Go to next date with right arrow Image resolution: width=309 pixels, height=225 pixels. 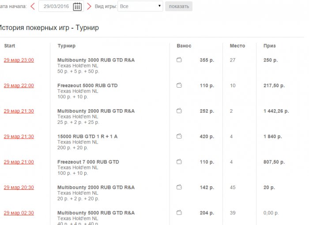point(89,6)
